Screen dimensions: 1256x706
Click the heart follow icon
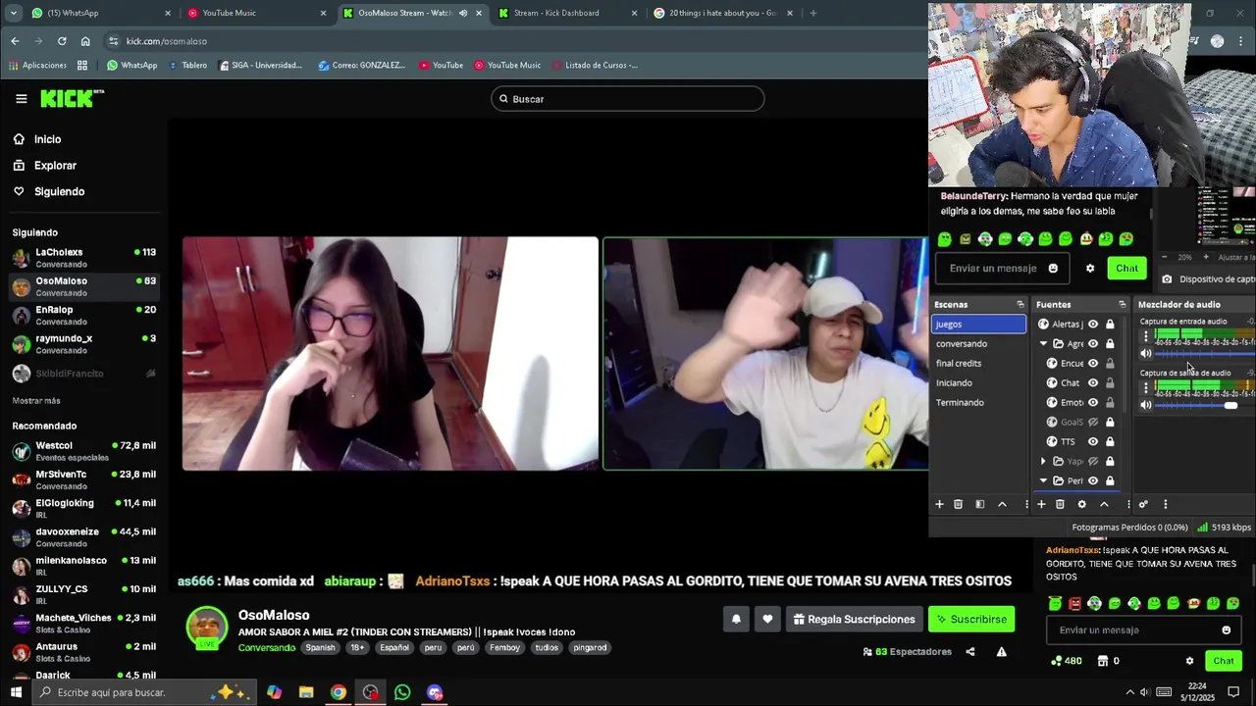click(x=767, y=619)
